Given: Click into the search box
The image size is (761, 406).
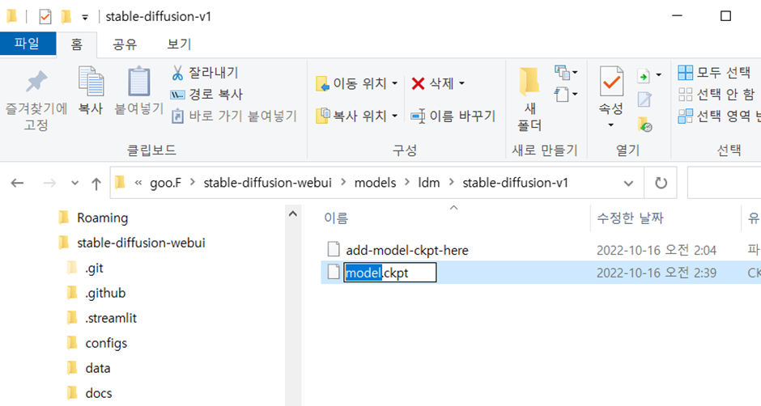Looking at the screenshot, I should click(x=724, y=184).
